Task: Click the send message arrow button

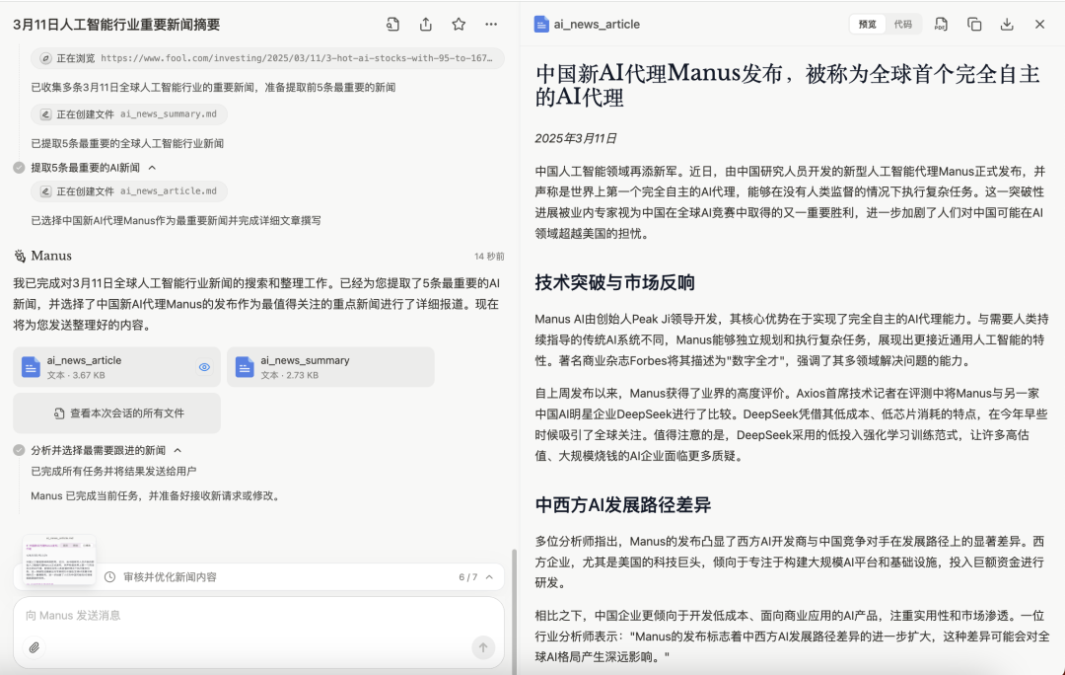Action: (x=483, y=647)
